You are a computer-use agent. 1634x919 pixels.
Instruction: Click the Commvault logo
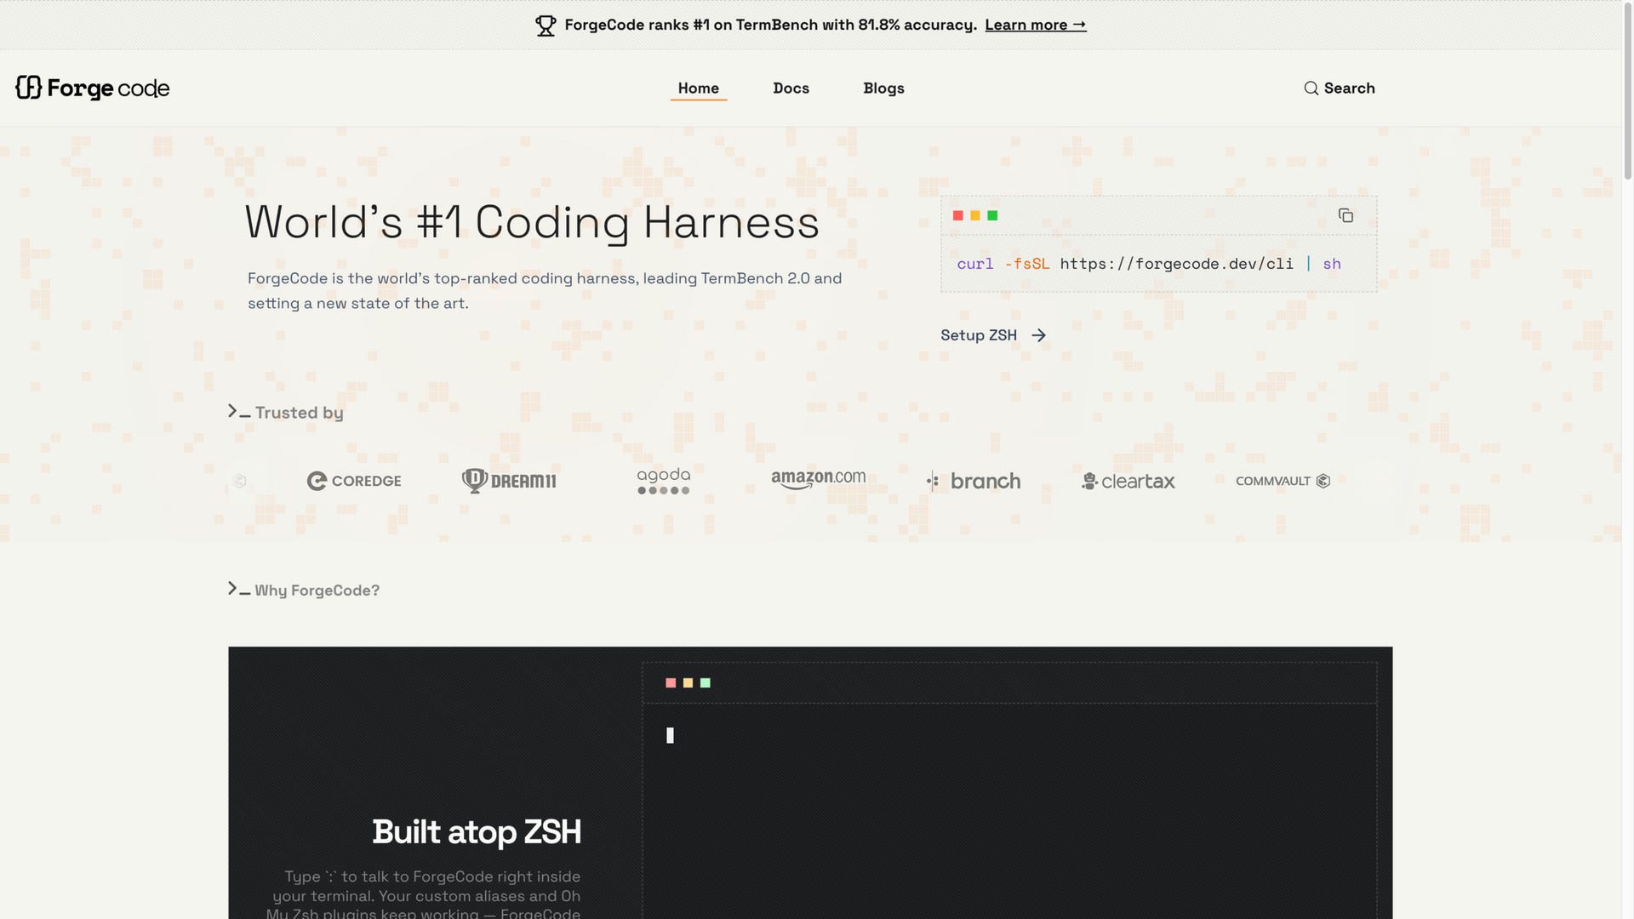pos(1283,481)
